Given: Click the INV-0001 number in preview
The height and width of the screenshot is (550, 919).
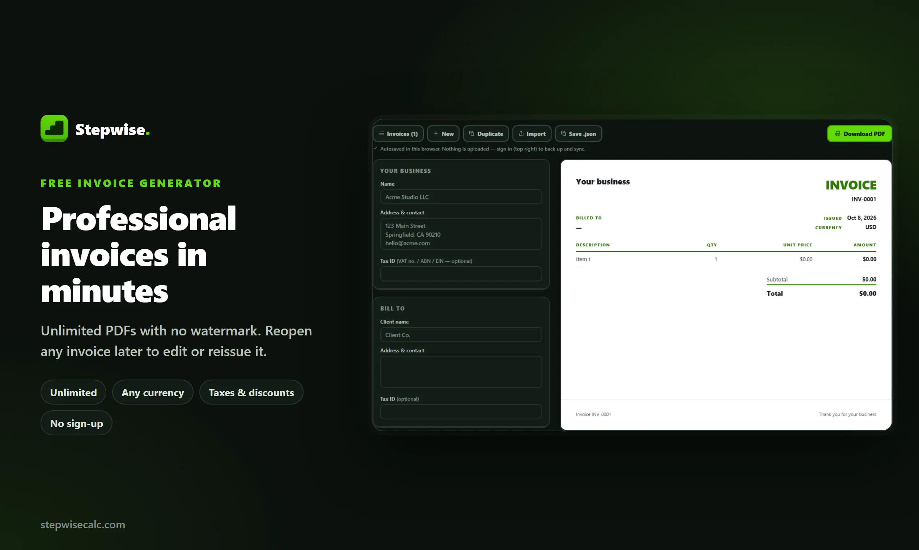Looking at the screenshot, I should tap(864, 199).
